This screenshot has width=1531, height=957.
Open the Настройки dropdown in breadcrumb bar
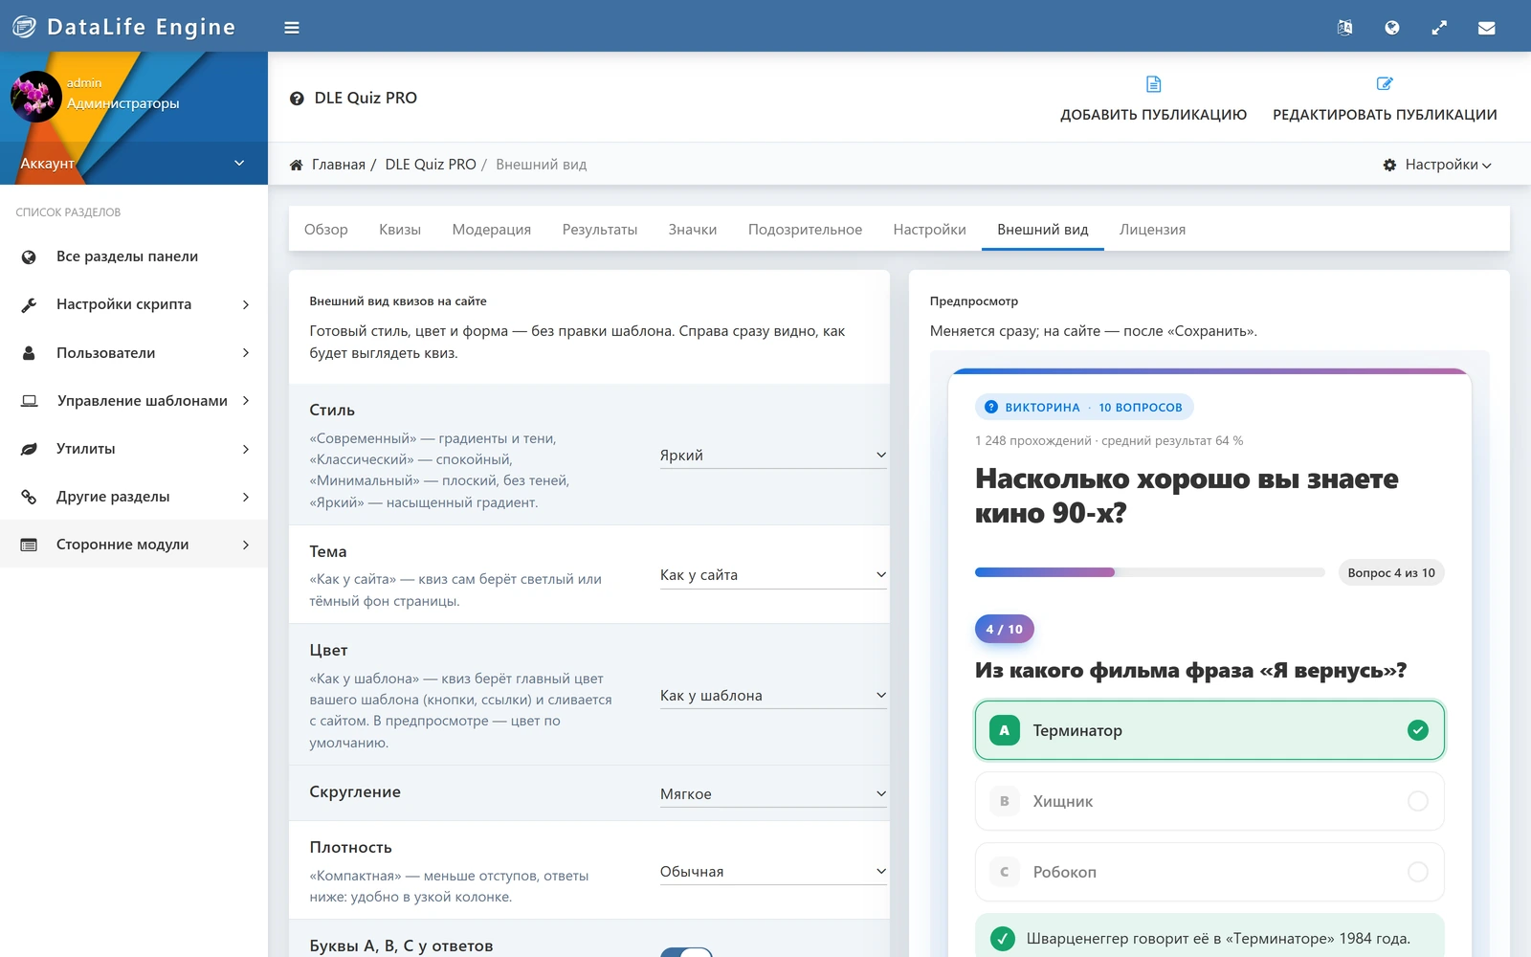pos(1437,165)
